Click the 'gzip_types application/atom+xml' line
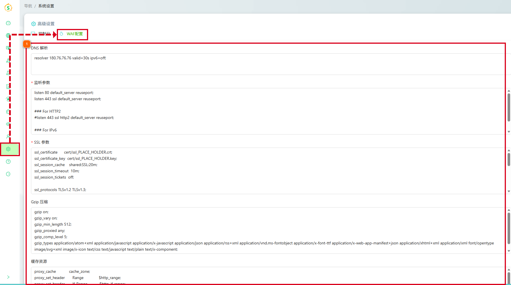This screenshot has height=285, width=511. point(264,243)
